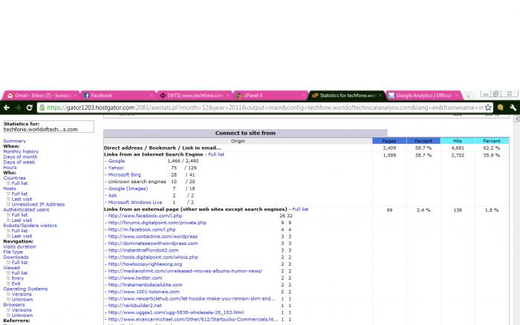The height and width of the screenshot is (325, 520).
Task: Open the www.1001-tutoriais.com referrer link
Action: coord(143,292)
